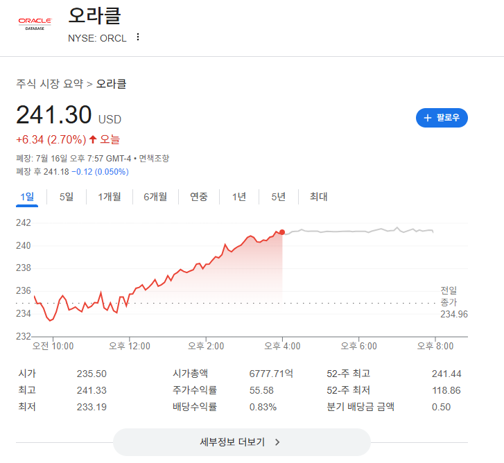This screenshot has height=463, width=504.
Task: Click the -0.12 (0.050%) after-hours change
Action: tap(100, 172)
